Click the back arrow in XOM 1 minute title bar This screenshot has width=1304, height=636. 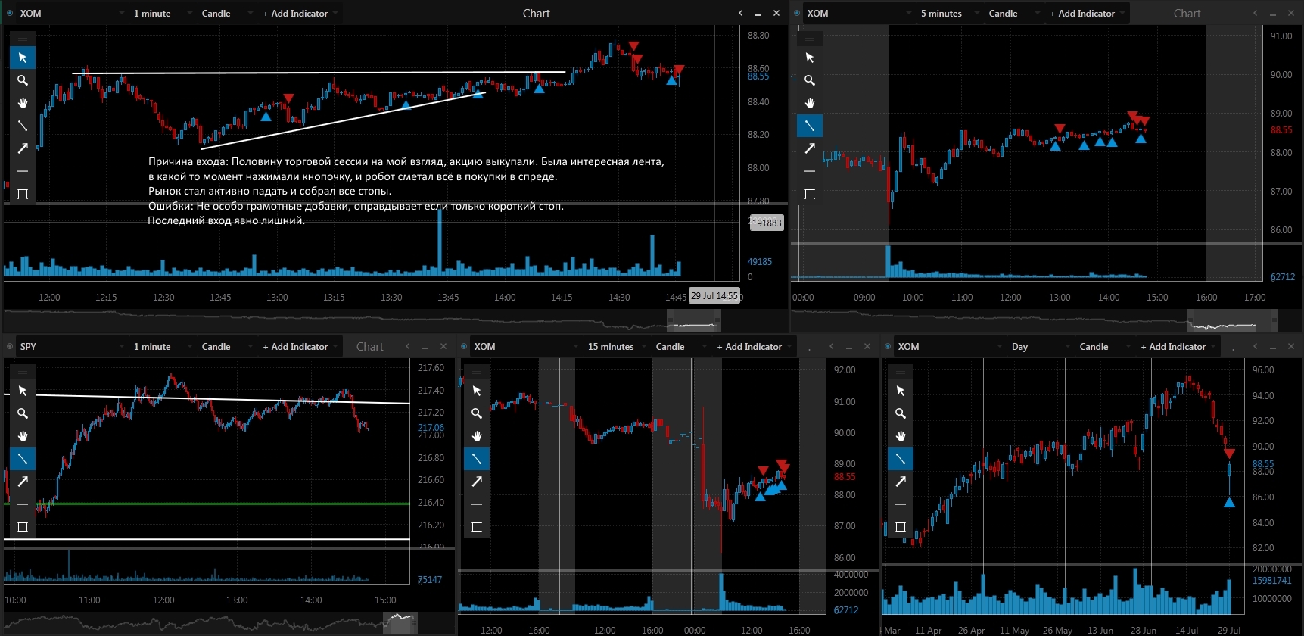[x=741, y=13]
